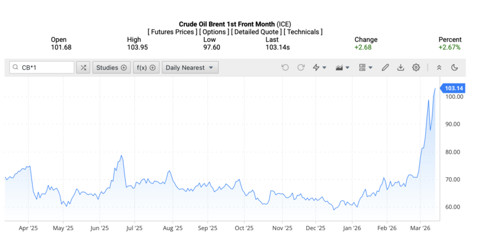The width and height of the screenshot is (493, 232).
Task: Click the 60.00 y-axis label
Action: point(453,207)
